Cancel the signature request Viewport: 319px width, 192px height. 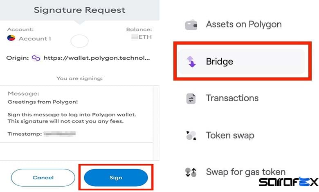tap(43, 178)
